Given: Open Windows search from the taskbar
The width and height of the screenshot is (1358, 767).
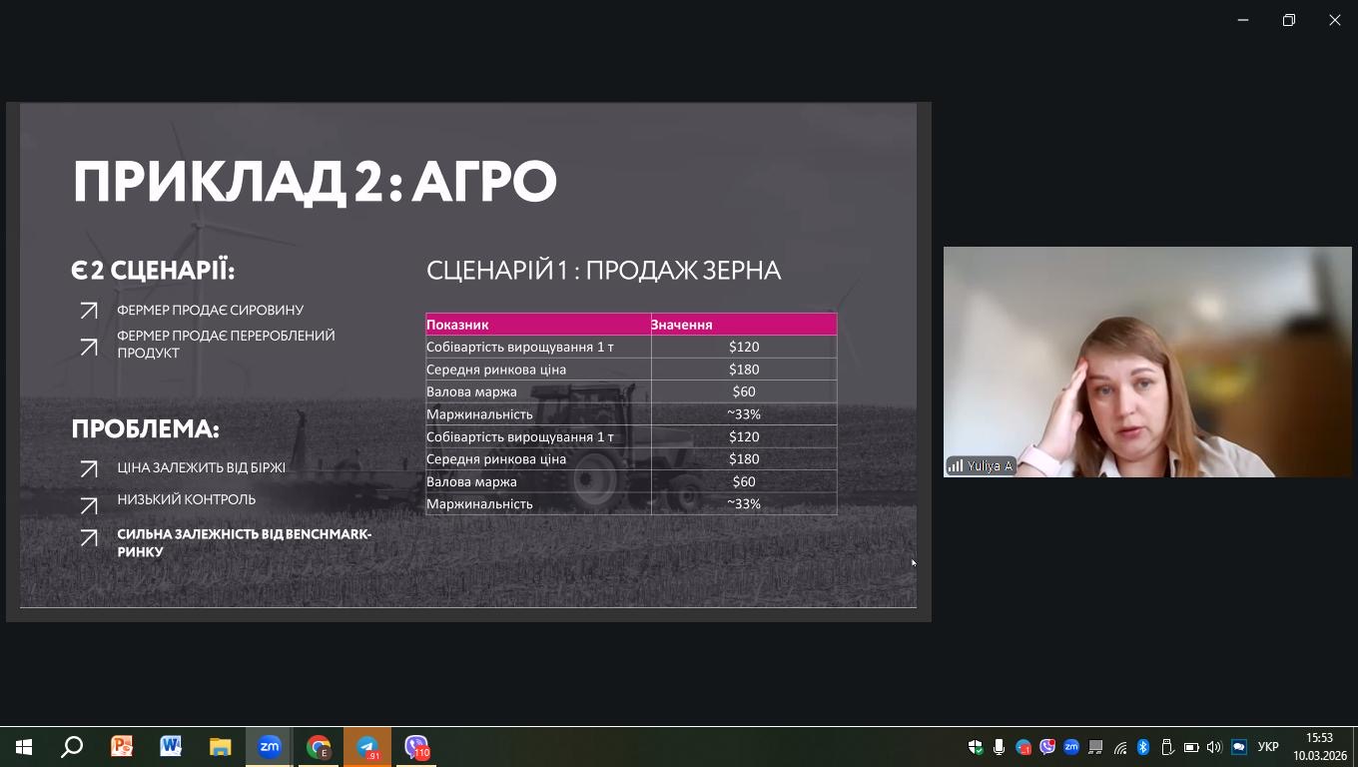Looking at the screenshot, I should (72, 747).
